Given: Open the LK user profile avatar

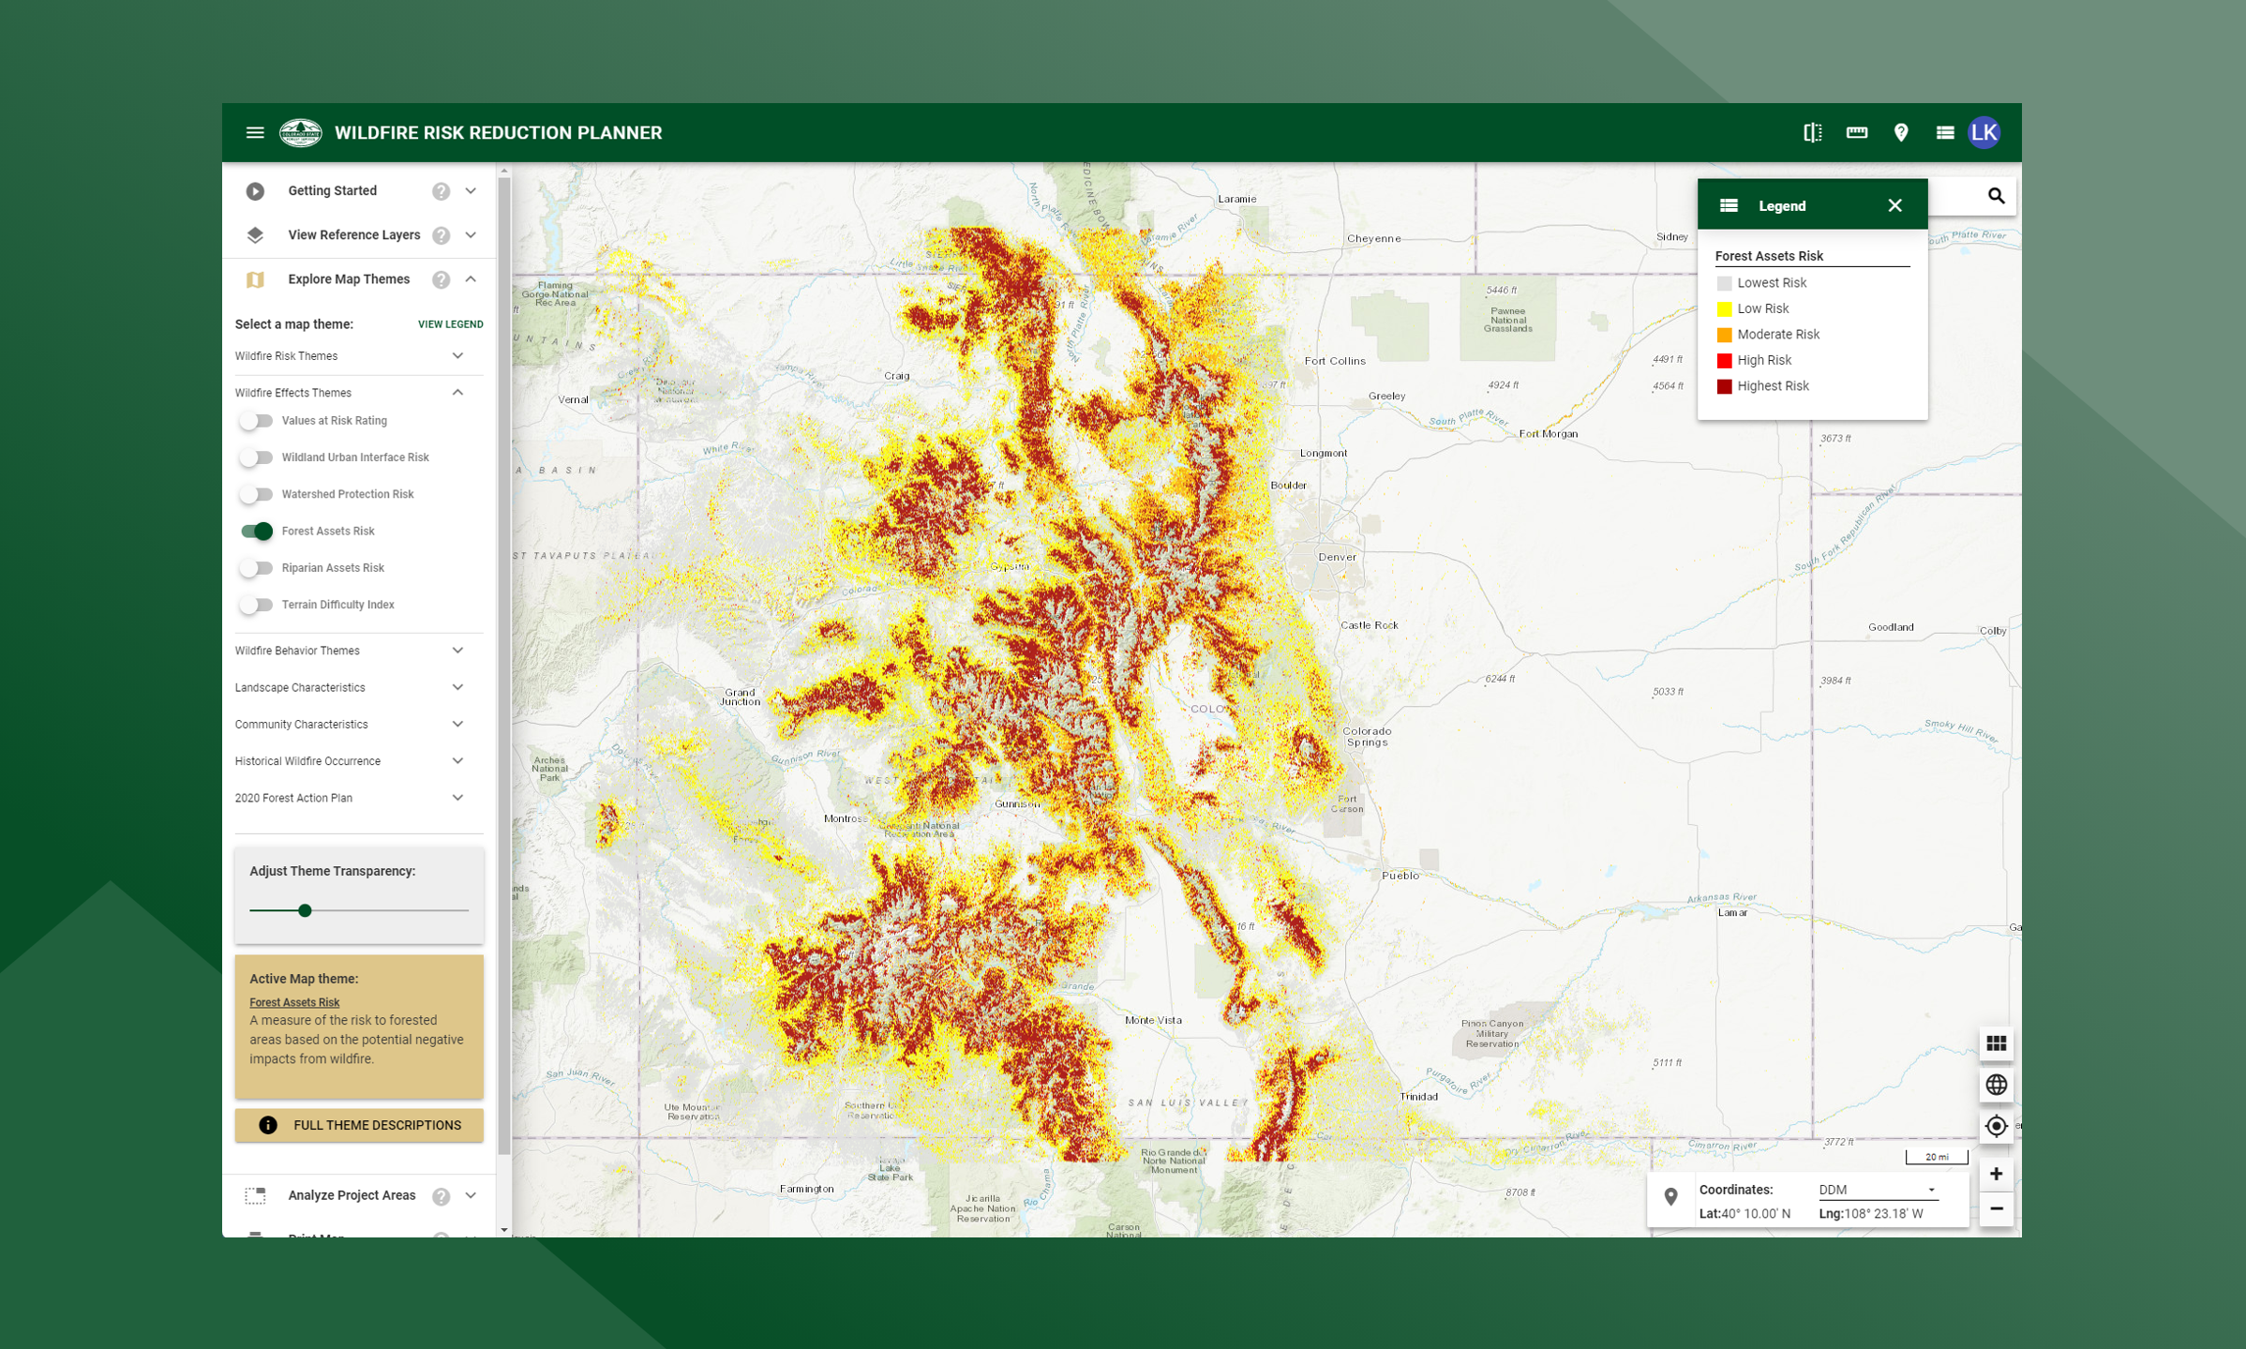Looking at the screenshot, I should tap(1984, 133).
